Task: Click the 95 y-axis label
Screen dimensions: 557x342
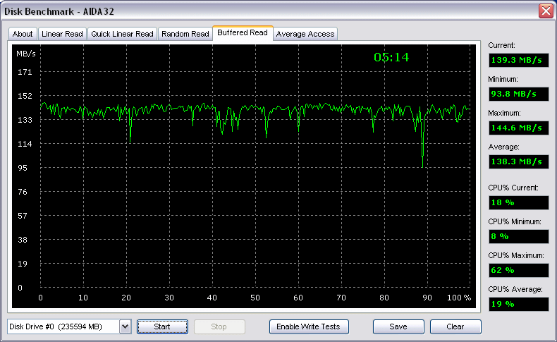Action: tap(23, 168)
